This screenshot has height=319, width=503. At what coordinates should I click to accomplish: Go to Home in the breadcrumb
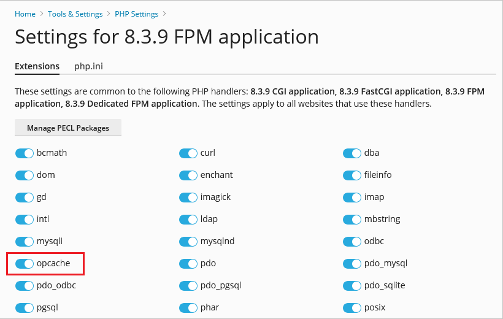25,13
